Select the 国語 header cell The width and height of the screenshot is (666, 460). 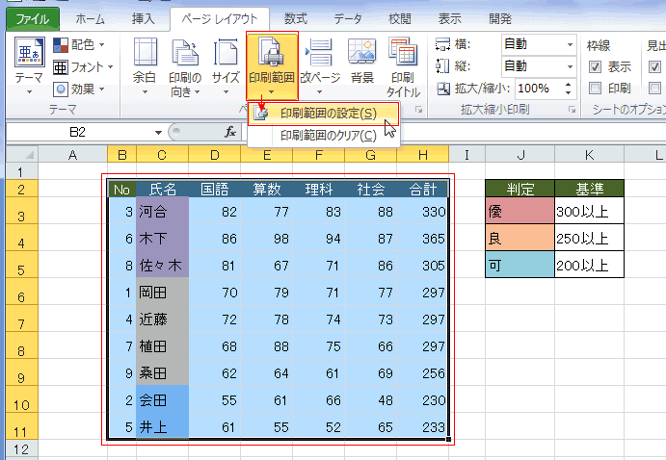(x=215, y=189)
